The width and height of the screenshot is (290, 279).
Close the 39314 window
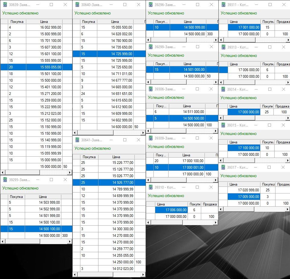click(x=283, y=89)
